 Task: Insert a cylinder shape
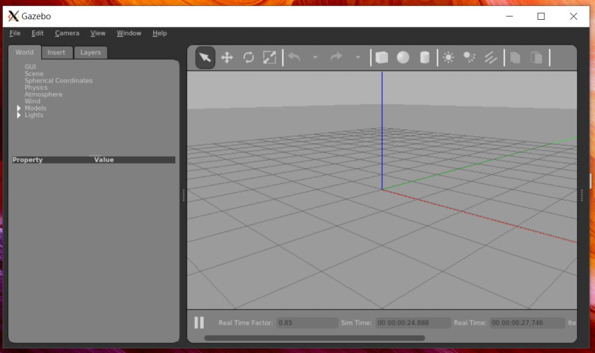tap(425, 58)
